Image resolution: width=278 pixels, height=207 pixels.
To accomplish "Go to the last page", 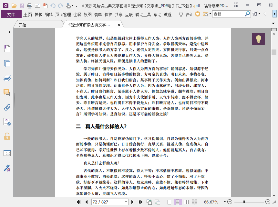I will pos(140,202).
